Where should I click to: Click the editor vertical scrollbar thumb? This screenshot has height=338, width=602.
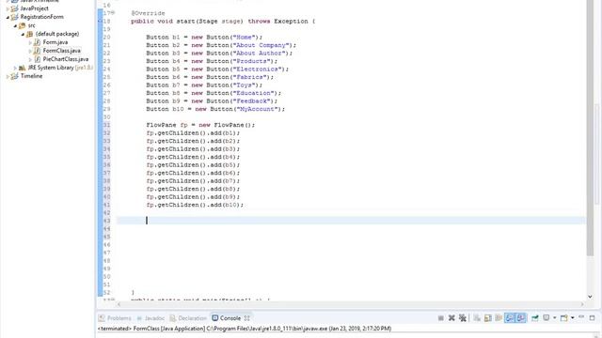click(x=590, y=128)
